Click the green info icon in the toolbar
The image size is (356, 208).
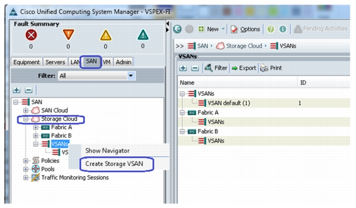283,29
